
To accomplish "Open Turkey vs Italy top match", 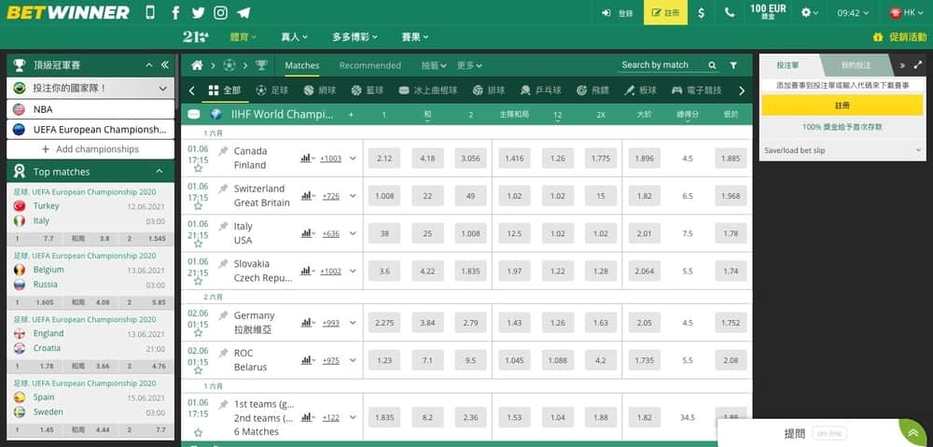I will [91, 213].
